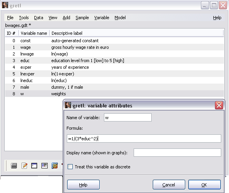The height and width of the screenshot is (193, 229).
Task: Open the Data menu
Action: [39, 18]
